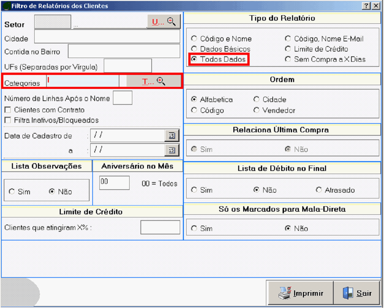Open calendar for Data de Cadastro start
Viewport: 384px width, 308px height.
pyautogui.click(x=172, y=136)
